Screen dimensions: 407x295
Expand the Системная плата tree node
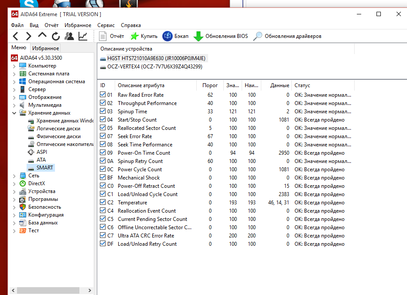(14, 74)
